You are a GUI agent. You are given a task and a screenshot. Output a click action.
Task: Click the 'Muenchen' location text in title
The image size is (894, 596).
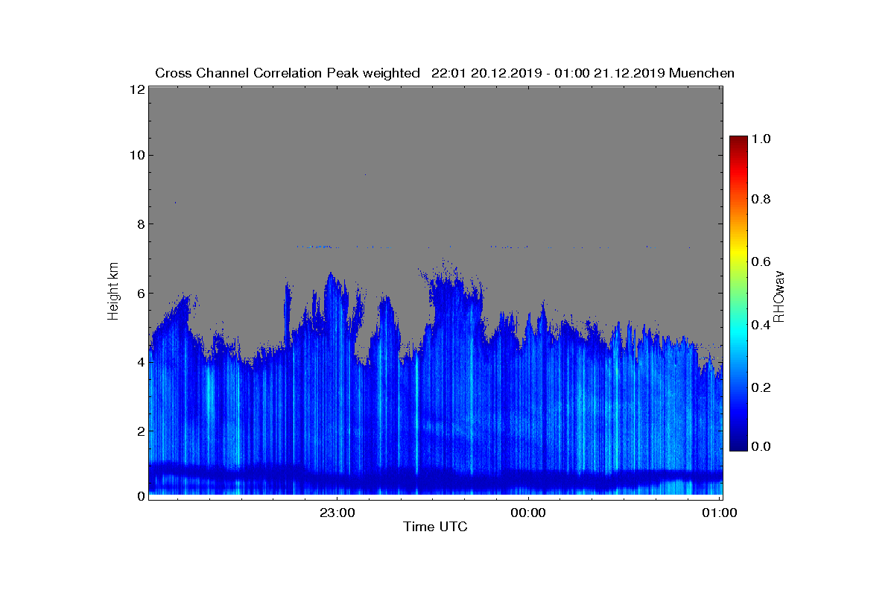(x=702, y=73)
